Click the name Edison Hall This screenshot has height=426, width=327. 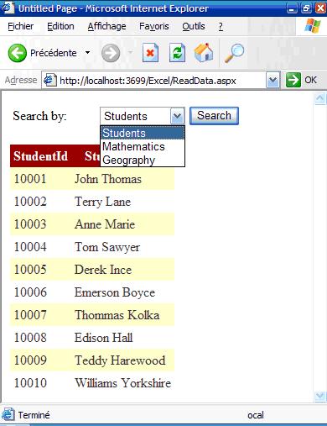(x=104, y=338)
